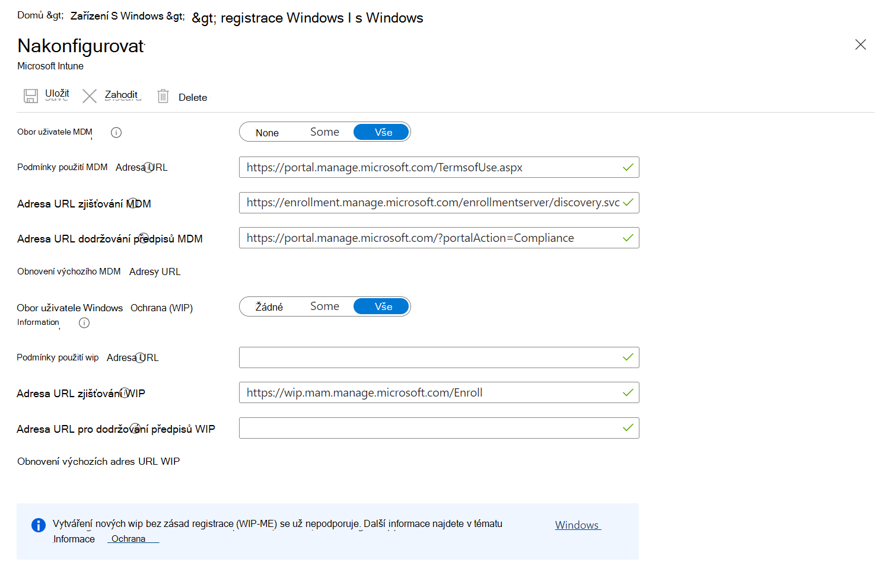The image size is (885, 575).
Task: Open info icon beside Podmínky použití wip
Action: [x=141, y=357]
